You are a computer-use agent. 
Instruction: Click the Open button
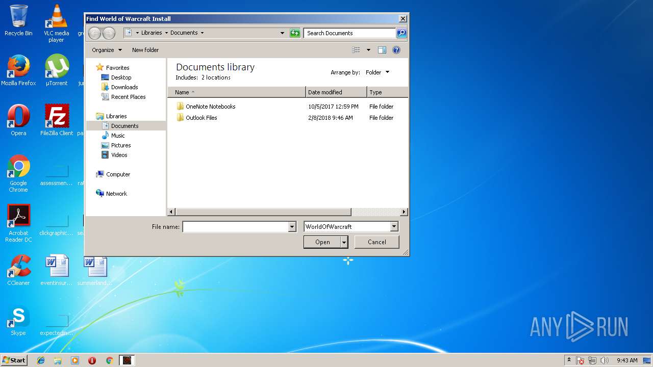322,242
